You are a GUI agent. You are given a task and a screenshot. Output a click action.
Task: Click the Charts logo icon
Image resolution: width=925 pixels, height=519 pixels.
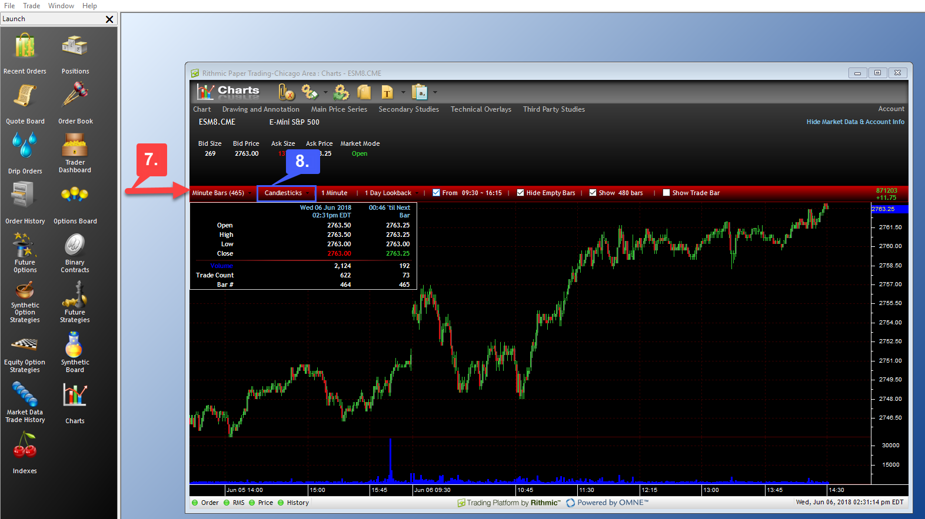click(228, 92)
